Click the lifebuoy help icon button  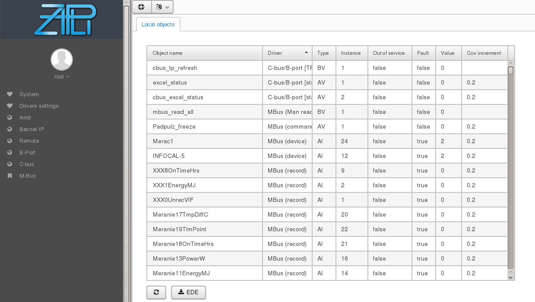(141, 7)
